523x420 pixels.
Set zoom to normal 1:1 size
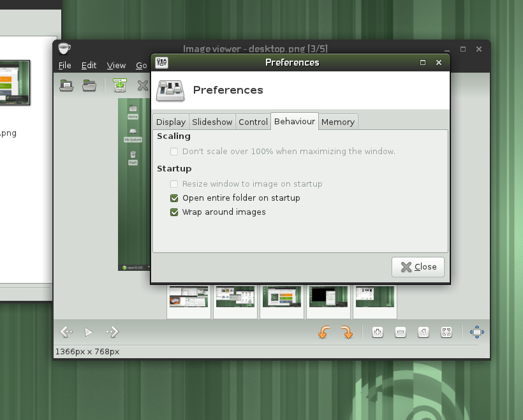pyautogui.click(x=424, y=332)
